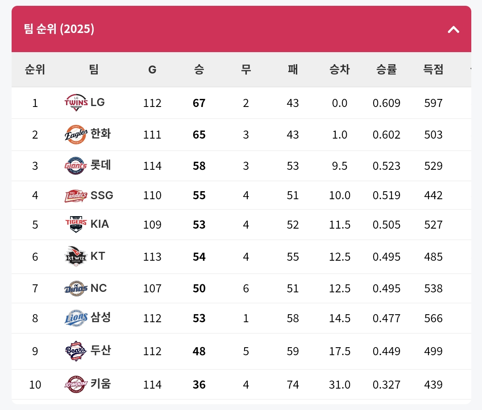Click the 팀 순위 (2025) title text
482x410 pixels.
tap(59, 29)
